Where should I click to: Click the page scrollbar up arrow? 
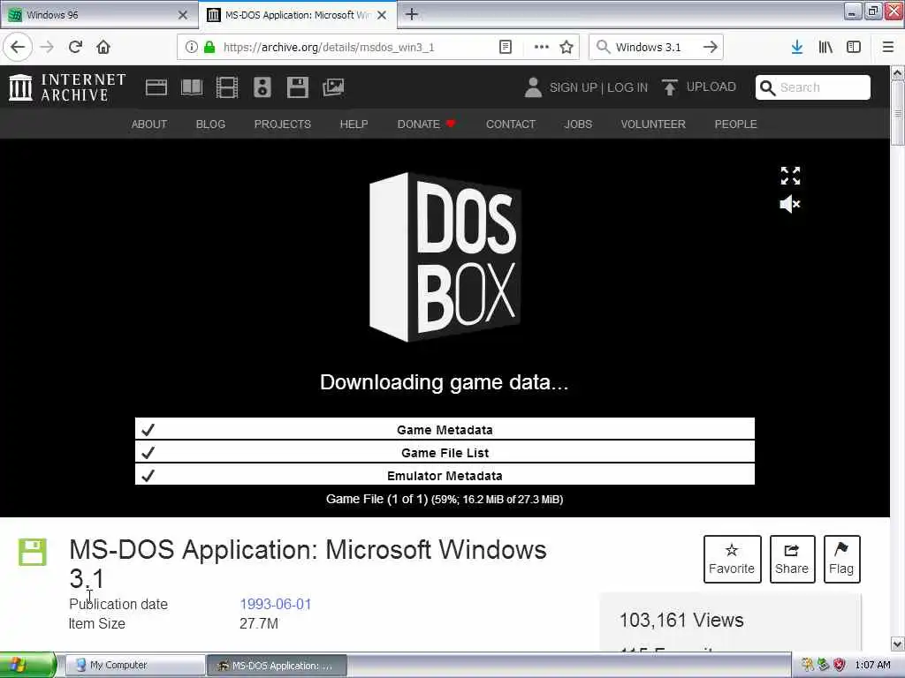pyautogui.click(x=898, y=73)
